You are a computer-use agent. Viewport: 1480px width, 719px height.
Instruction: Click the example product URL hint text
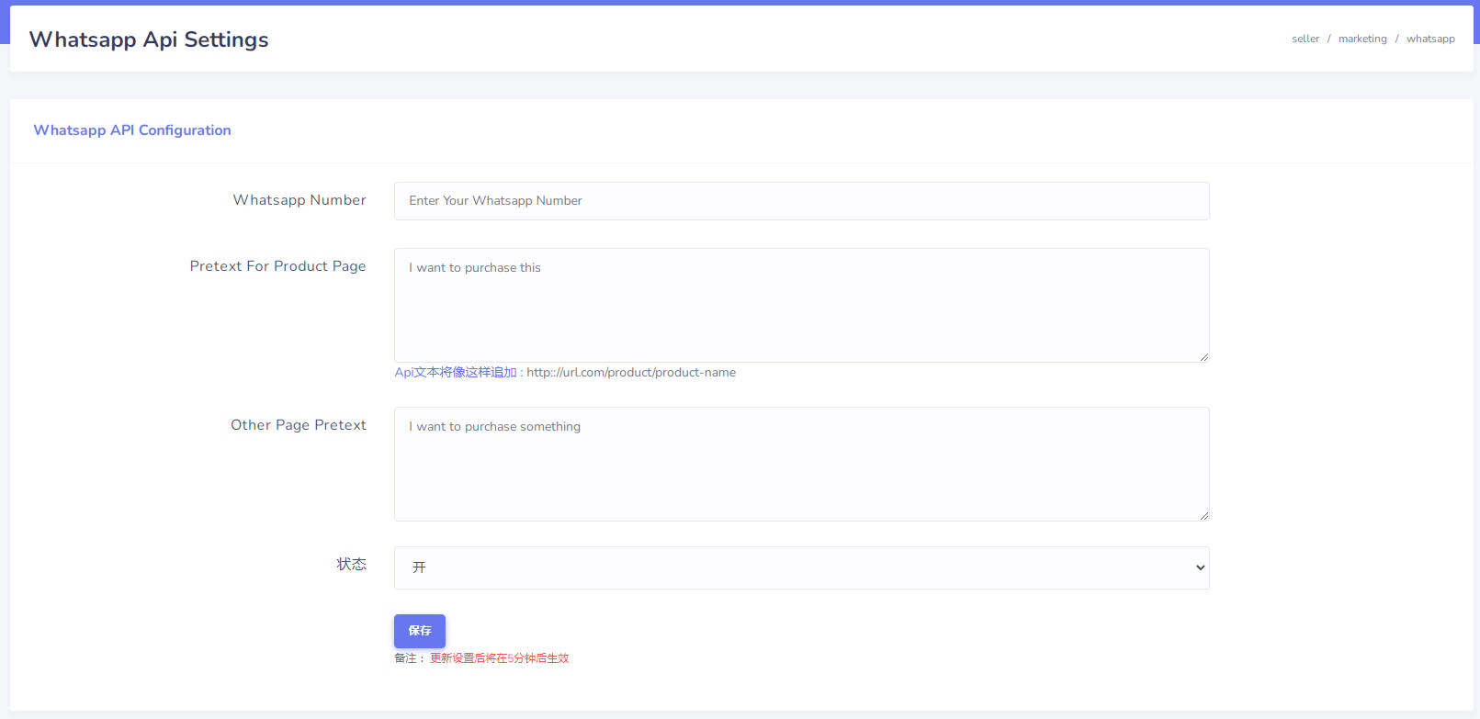631,373
